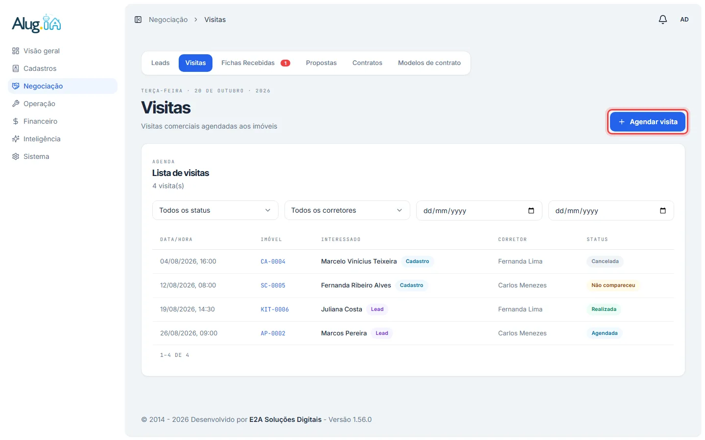Image resolution: width=705 pixels, height=440 pixels.
Task: Open the Contratos tab
Action: [367, 63]
